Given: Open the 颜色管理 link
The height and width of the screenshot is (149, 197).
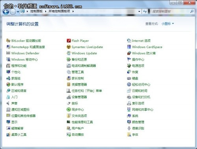Looking at the screenshot, I should coord(138,122).
